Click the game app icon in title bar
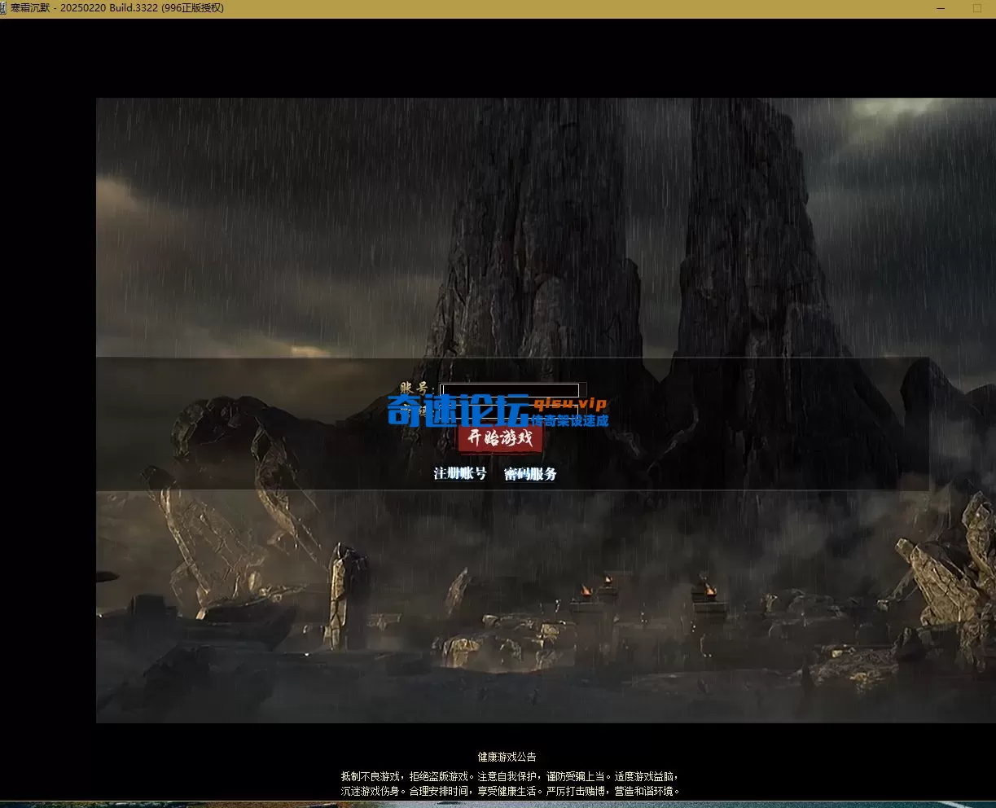 (5, 8)
